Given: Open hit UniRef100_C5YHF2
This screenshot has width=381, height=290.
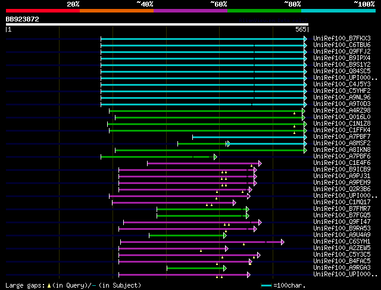Looking at the screenshot, I should tap(342, 91).
